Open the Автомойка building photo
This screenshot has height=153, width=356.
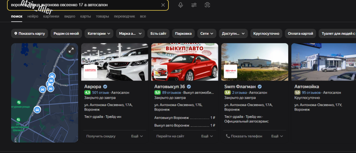coord(324,62)
